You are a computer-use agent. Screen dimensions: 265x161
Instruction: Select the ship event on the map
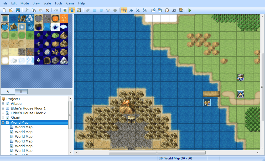[207, 102]
